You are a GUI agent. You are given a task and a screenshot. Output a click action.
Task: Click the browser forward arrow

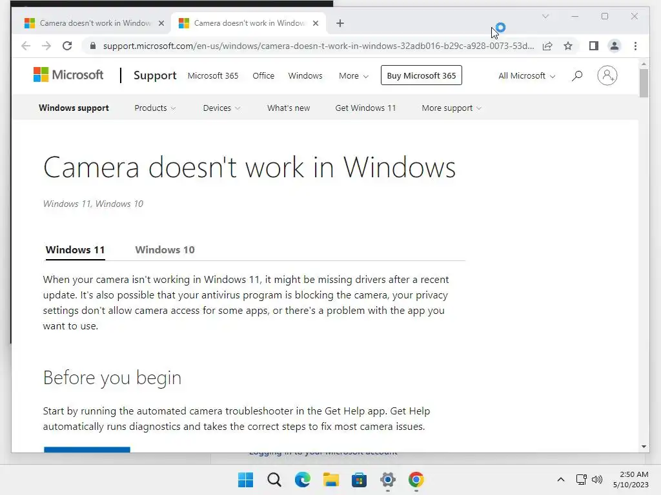tap(46, 46)
